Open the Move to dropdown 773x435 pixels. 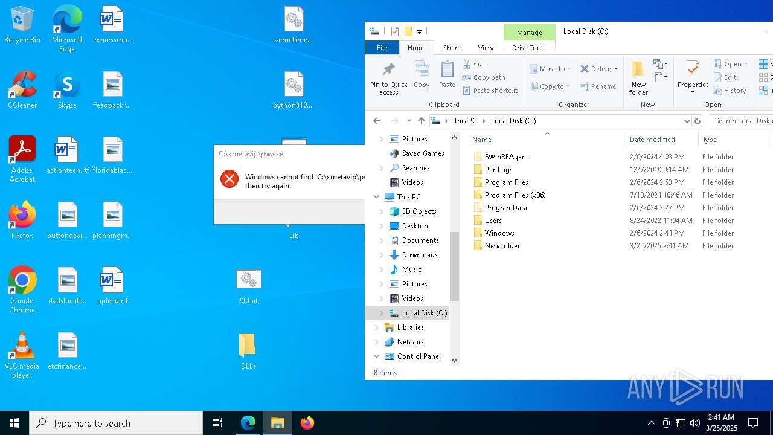point(550,69)
